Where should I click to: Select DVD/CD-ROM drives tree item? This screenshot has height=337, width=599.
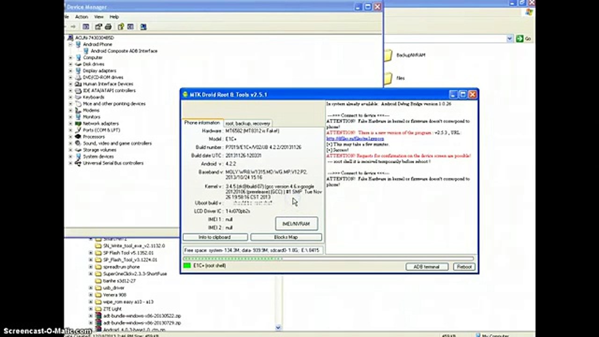pyautogui.click(x=103, y=77)
